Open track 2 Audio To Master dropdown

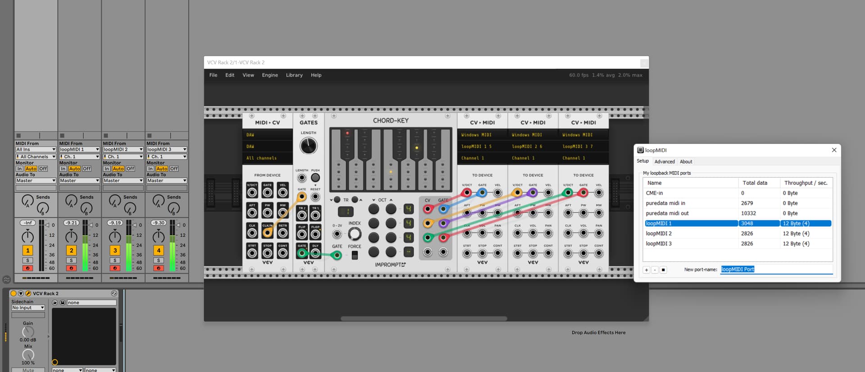click(x=79, y=181)
